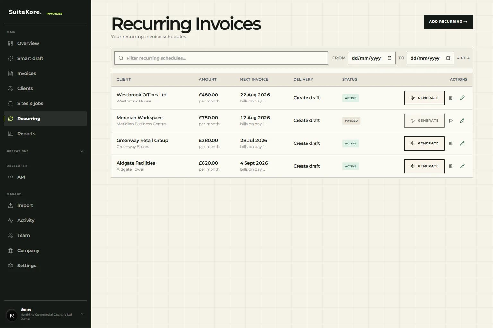Click the N account avatar
Image resolution: width=493 pixels, height=328 pixels.
coord(12,316)
